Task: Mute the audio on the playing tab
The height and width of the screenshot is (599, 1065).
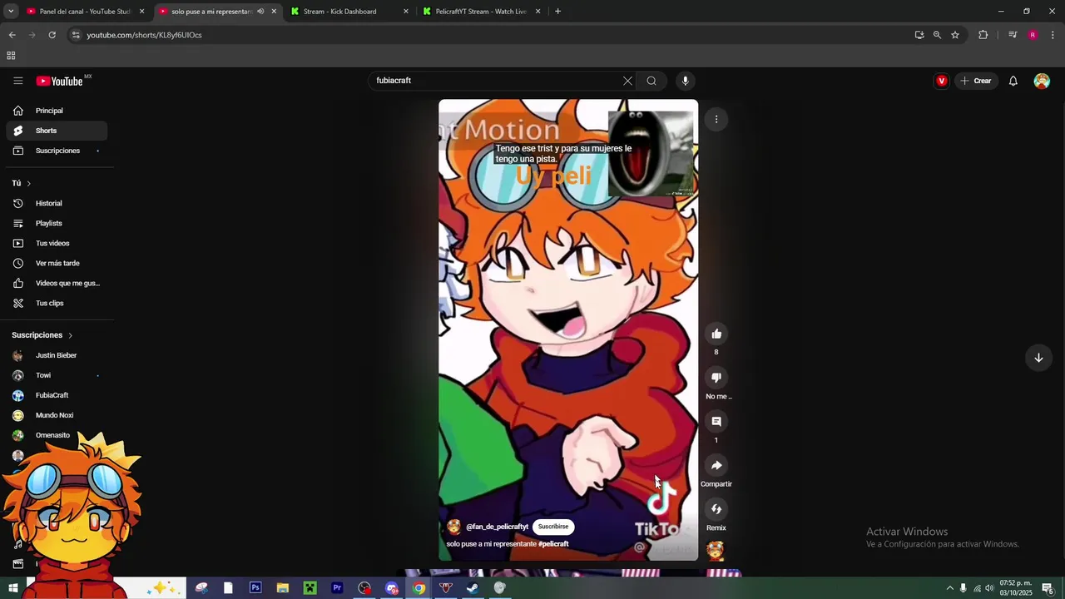Action: (x=260, y=12)
